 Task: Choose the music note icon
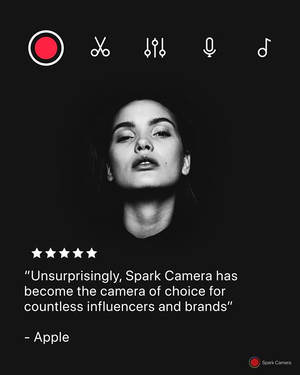[x=264, y=48]
